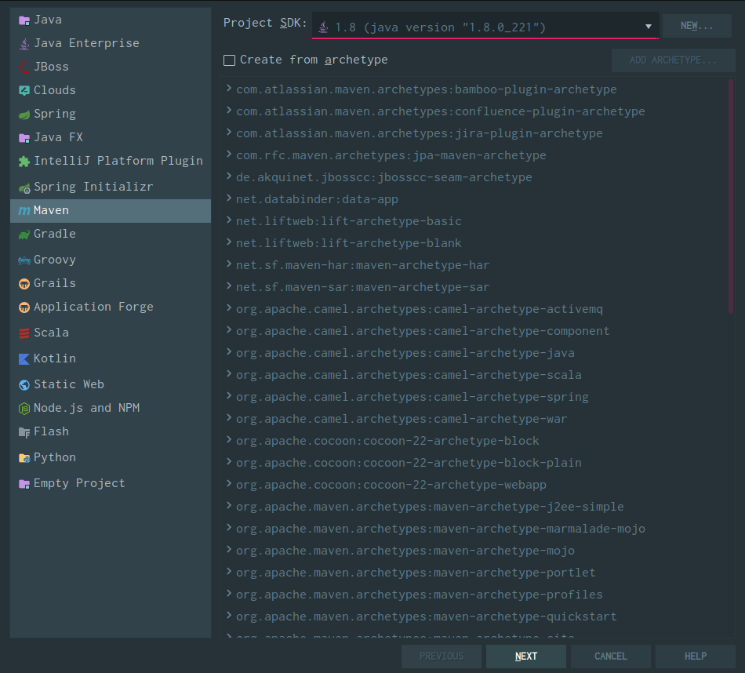The width and height of the screenshot is (745, 673).
Task: Click the archetype list vertical scrollbar
Action: (x=731, y=196)
